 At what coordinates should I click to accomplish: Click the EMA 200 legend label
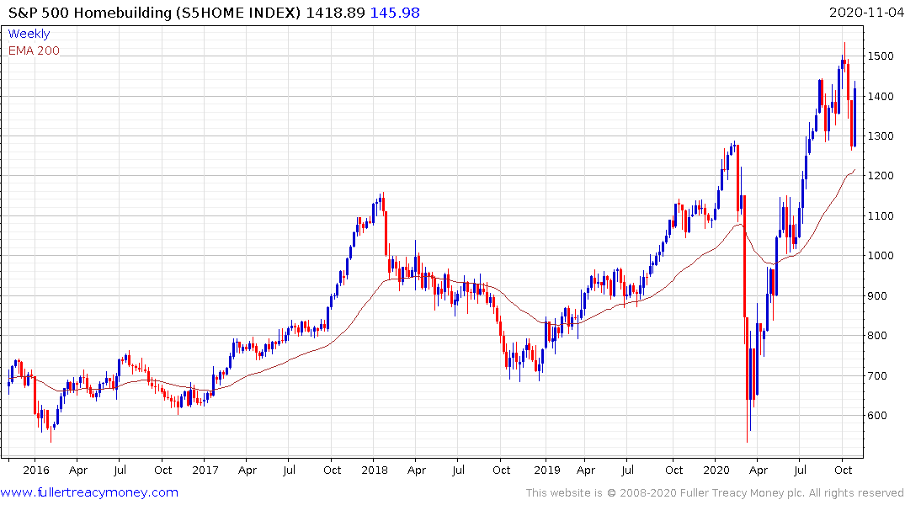point(34,50)
